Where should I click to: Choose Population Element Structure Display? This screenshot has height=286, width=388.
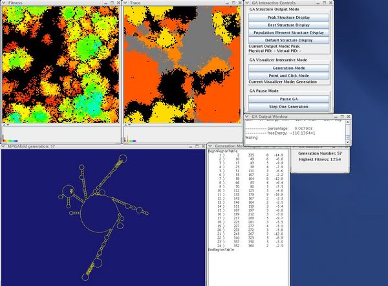tap(288, 32)
